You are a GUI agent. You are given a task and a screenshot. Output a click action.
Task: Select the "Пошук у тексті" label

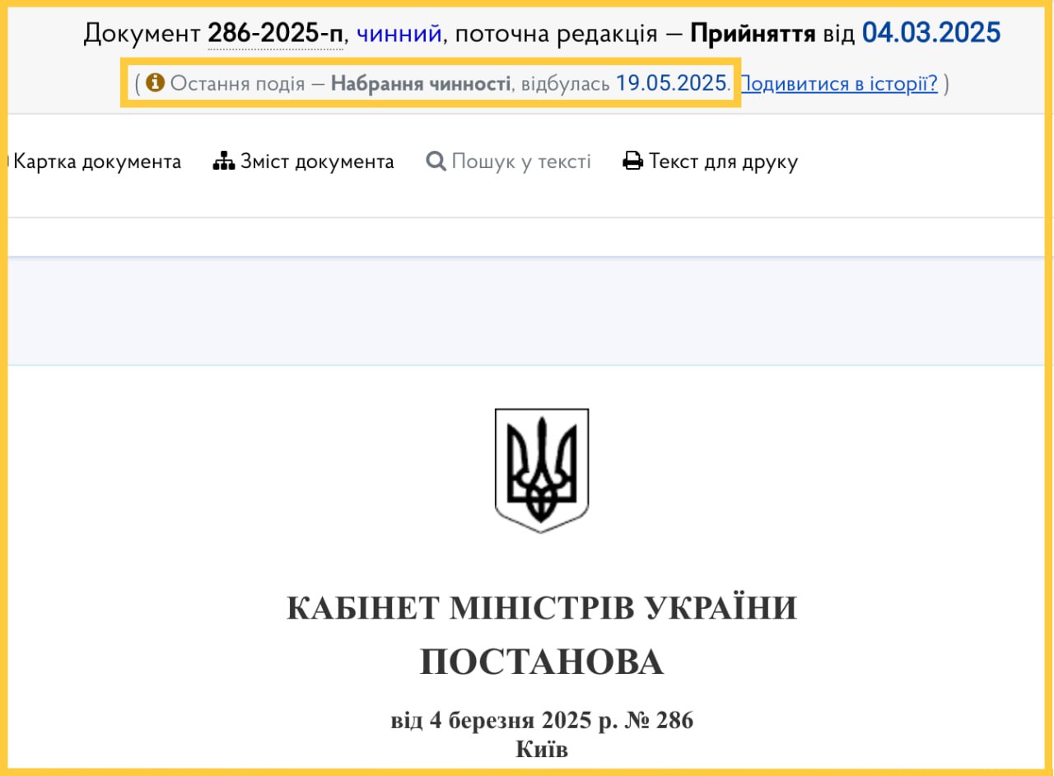point(520,161)
